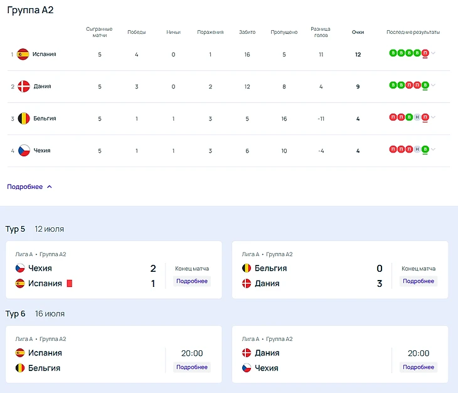Open Подробнее for the Чехия vs Испания match
The image size is (458, 393).
click(x=191, y=281)
